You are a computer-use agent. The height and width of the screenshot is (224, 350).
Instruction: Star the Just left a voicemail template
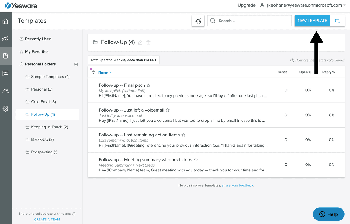168,110
